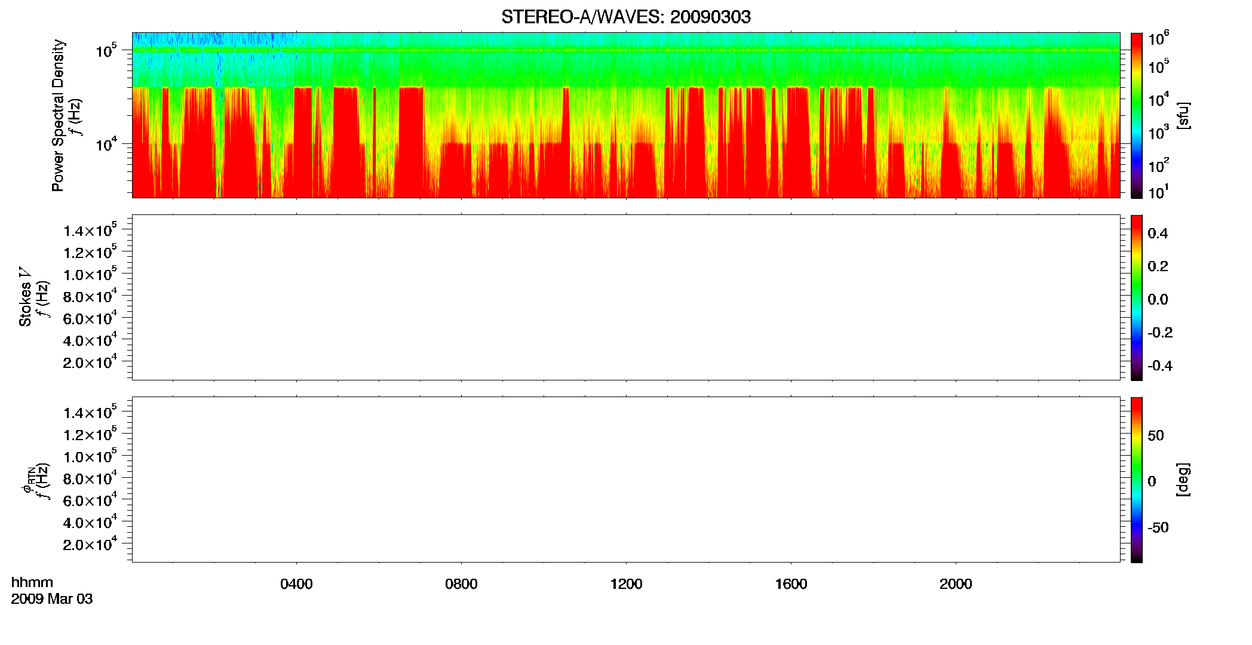Screen dimensions: 1252x645
Task: Select the Stokes V axis label
Action: 25,297
